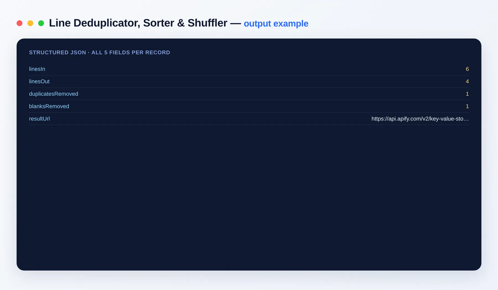Select the linesIn value 6

pos(467,69)
